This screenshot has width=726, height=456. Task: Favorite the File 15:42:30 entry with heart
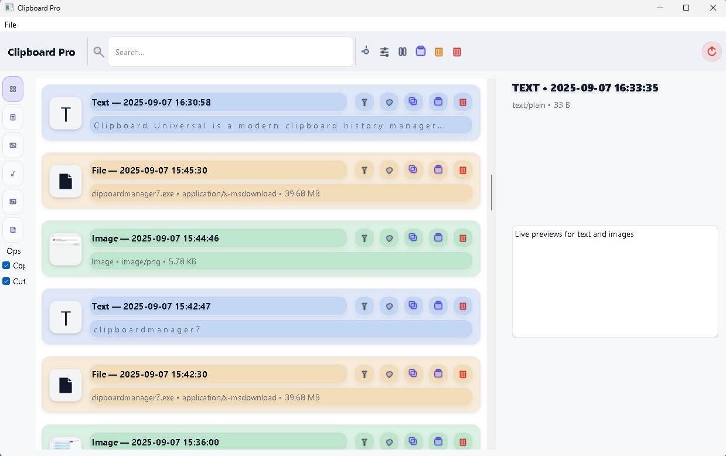(x=389, y=374)
